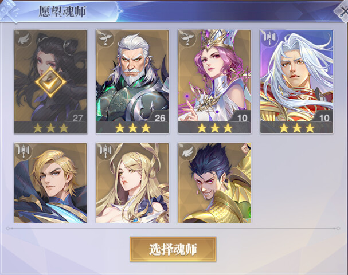This screenshot has width=348, height=275.
Task: Click the tower icon on blond man card
Action: click(x=24, y=151)
